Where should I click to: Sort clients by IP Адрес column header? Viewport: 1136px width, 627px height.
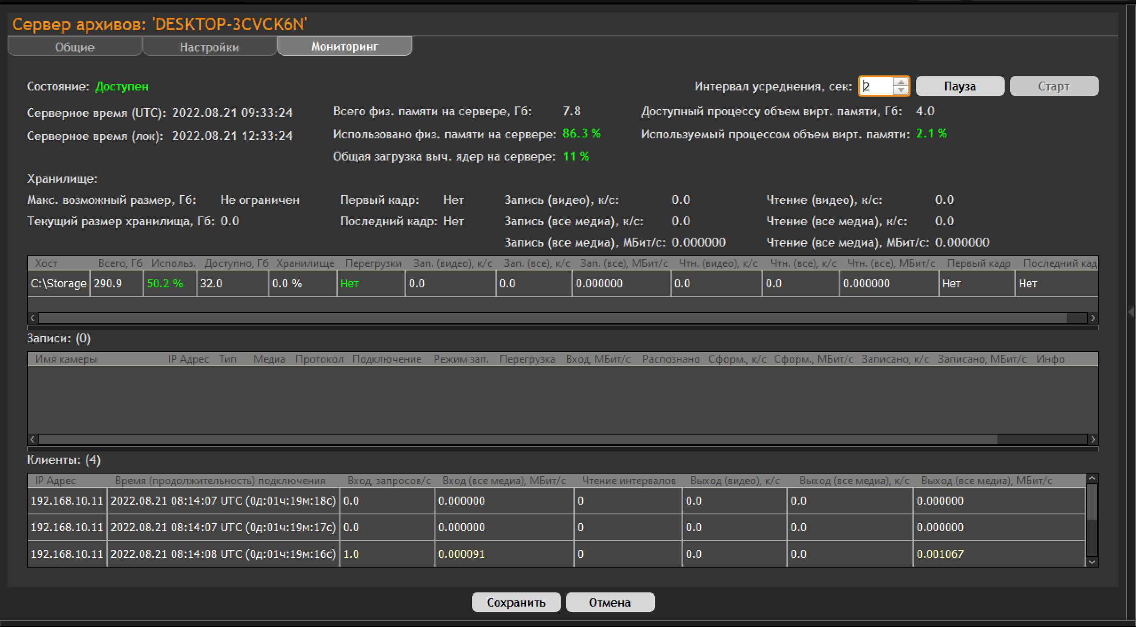pyautogui.click(x=55, y=480)
